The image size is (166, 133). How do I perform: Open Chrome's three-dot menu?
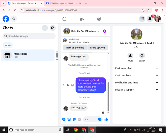[162, 10]
